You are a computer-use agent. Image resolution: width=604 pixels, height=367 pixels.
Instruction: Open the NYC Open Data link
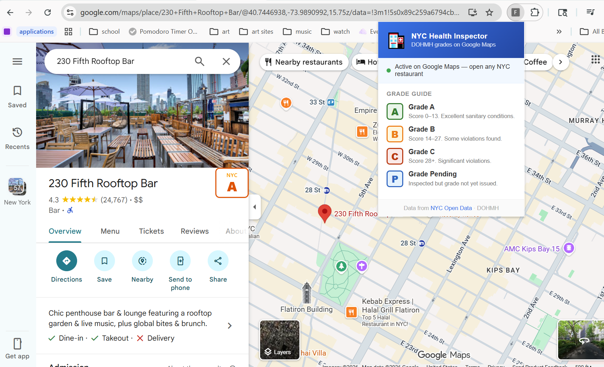(451, 208)
